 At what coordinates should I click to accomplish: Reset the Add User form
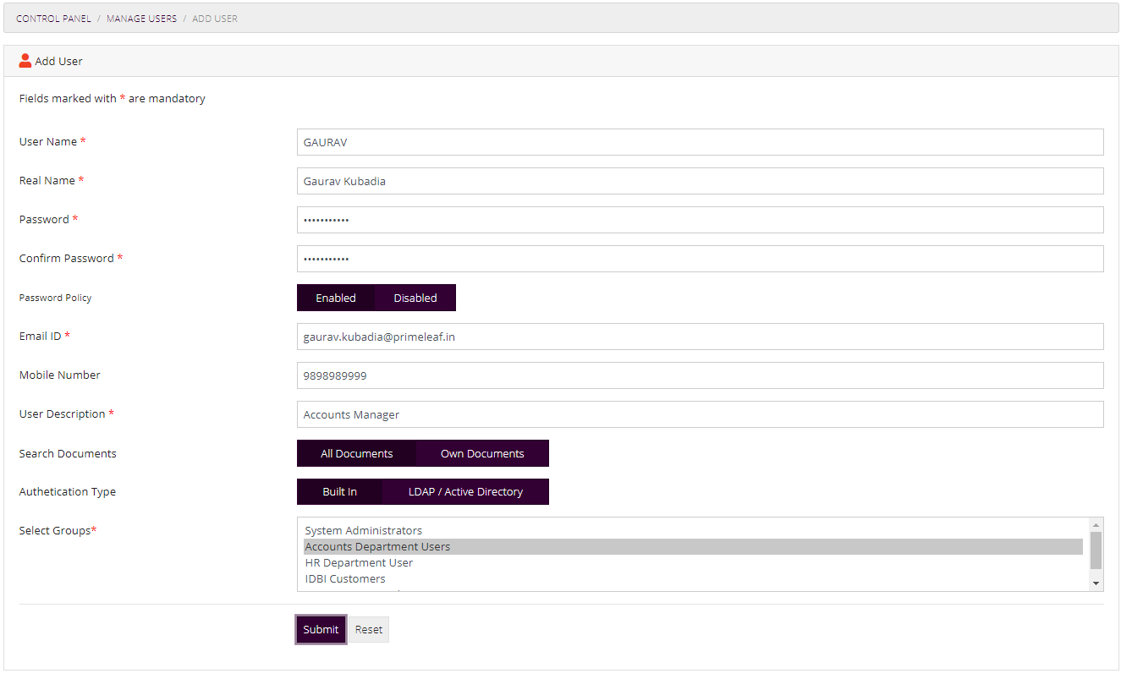click(x=368, y=629)
